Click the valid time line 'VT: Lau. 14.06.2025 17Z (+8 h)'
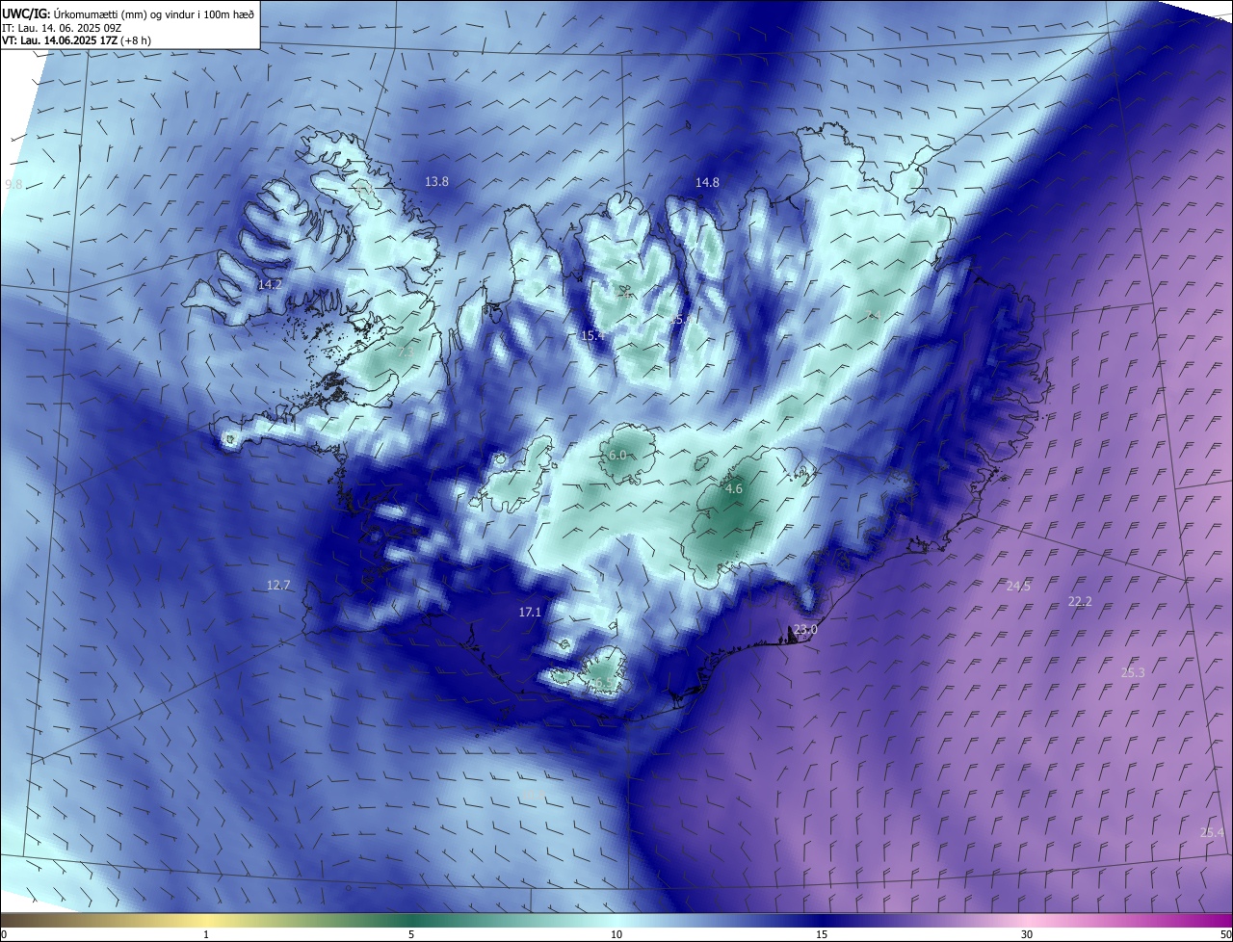 tap(76, 40)
